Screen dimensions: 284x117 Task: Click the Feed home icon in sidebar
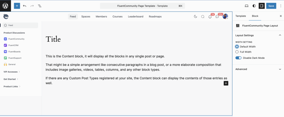tap(6, 25)
